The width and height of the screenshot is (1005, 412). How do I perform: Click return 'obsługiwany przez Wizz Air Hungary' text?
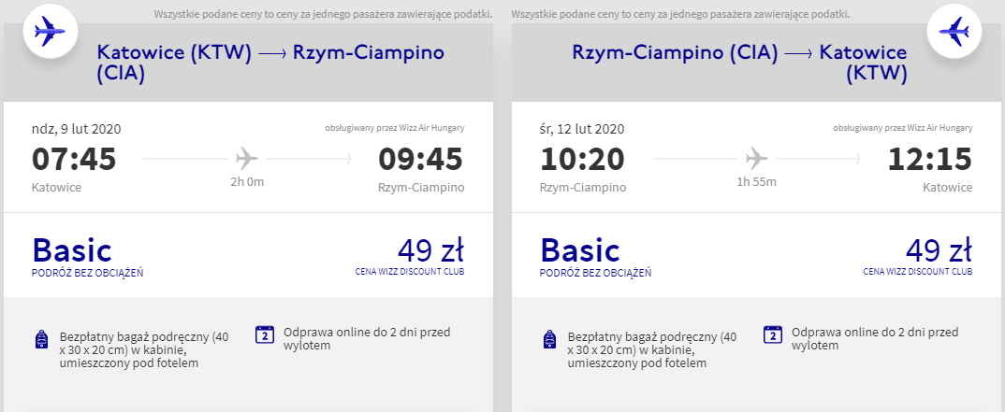pos(903,128)
